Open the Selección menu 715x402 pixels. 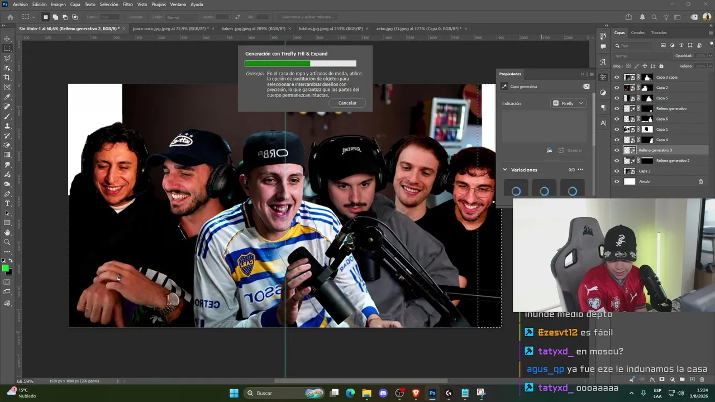(x=109, y=4)
